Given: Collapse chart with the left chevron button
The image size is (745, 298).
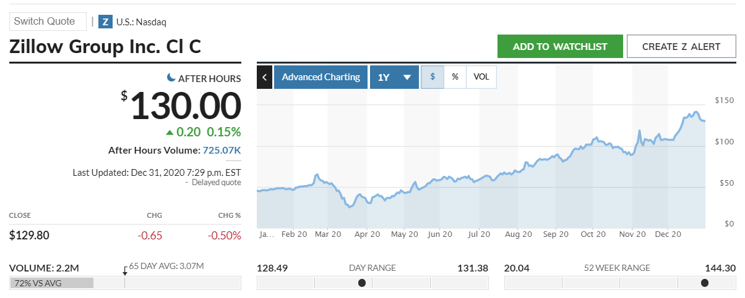Looking at the screenshot, I should click(264, 77).
